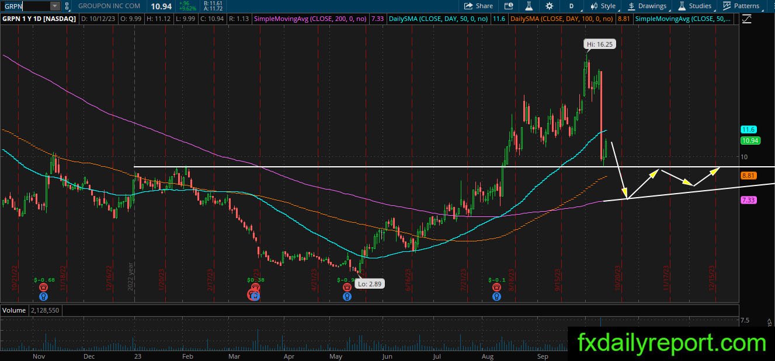Click the May blue lightbulb event icon
Screen dimensions: 775x361
[347, 296]
